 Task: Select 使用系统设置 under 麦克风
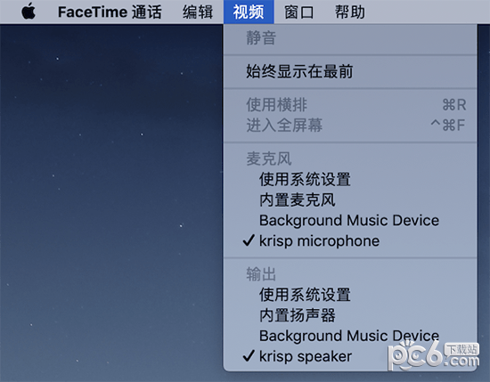(x=350, y=179)
